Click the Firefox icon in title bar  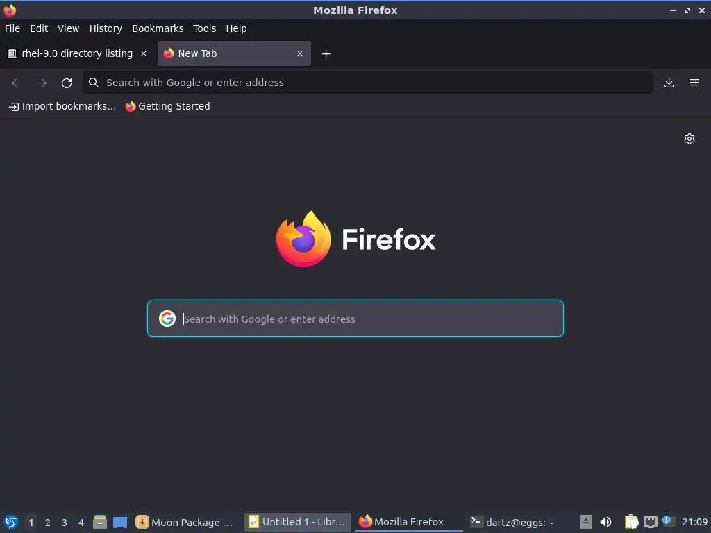tap(10, 10)
